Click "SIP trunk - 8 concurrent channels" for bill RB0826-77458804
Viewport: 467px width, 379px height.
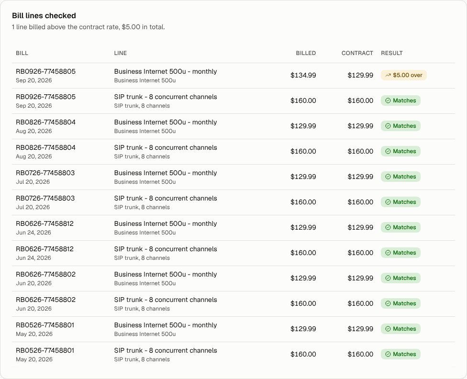(166, 147)
